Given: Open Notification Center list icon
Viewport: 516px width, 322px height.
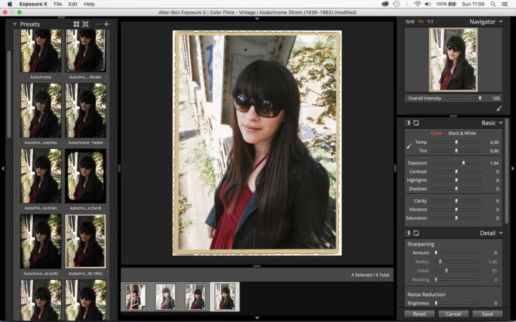Looking at the screenshot, I should tap(504, 4).
